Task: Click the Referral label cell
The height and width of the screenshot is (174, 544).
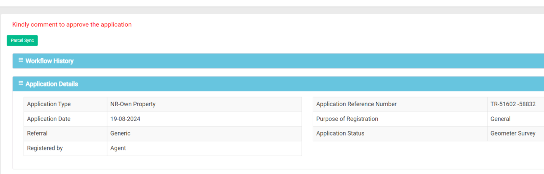Action: point(65,134)
